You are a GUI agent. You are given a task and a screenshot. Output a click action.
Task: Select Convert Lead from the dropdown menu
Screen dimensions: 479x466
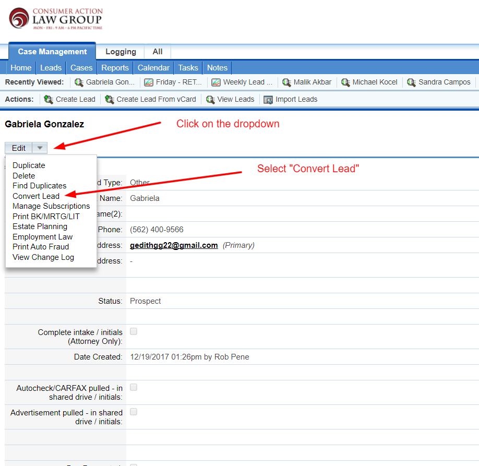(36, 196)
